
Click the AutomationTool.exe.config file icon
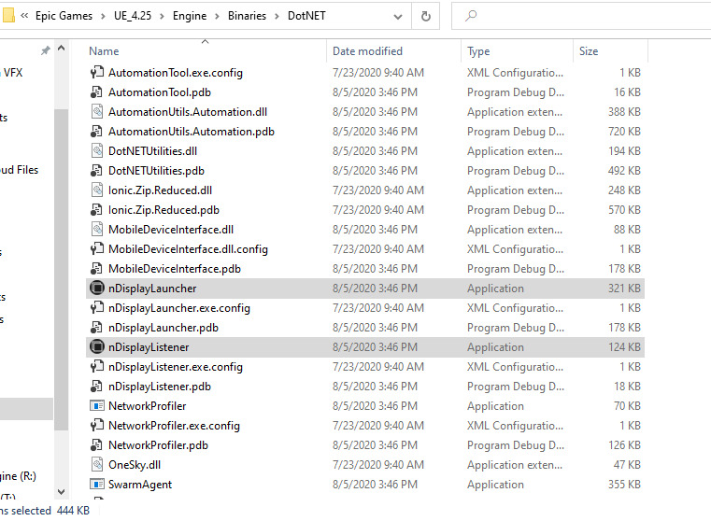click(x=96, y=73)
